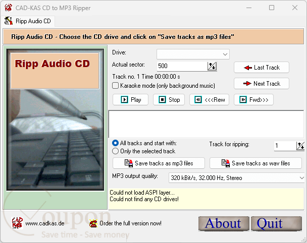Click the red arrow icon on Next Track
This screenshot has height=243, width=307.
pyautogui.click(x=247, y=84)
